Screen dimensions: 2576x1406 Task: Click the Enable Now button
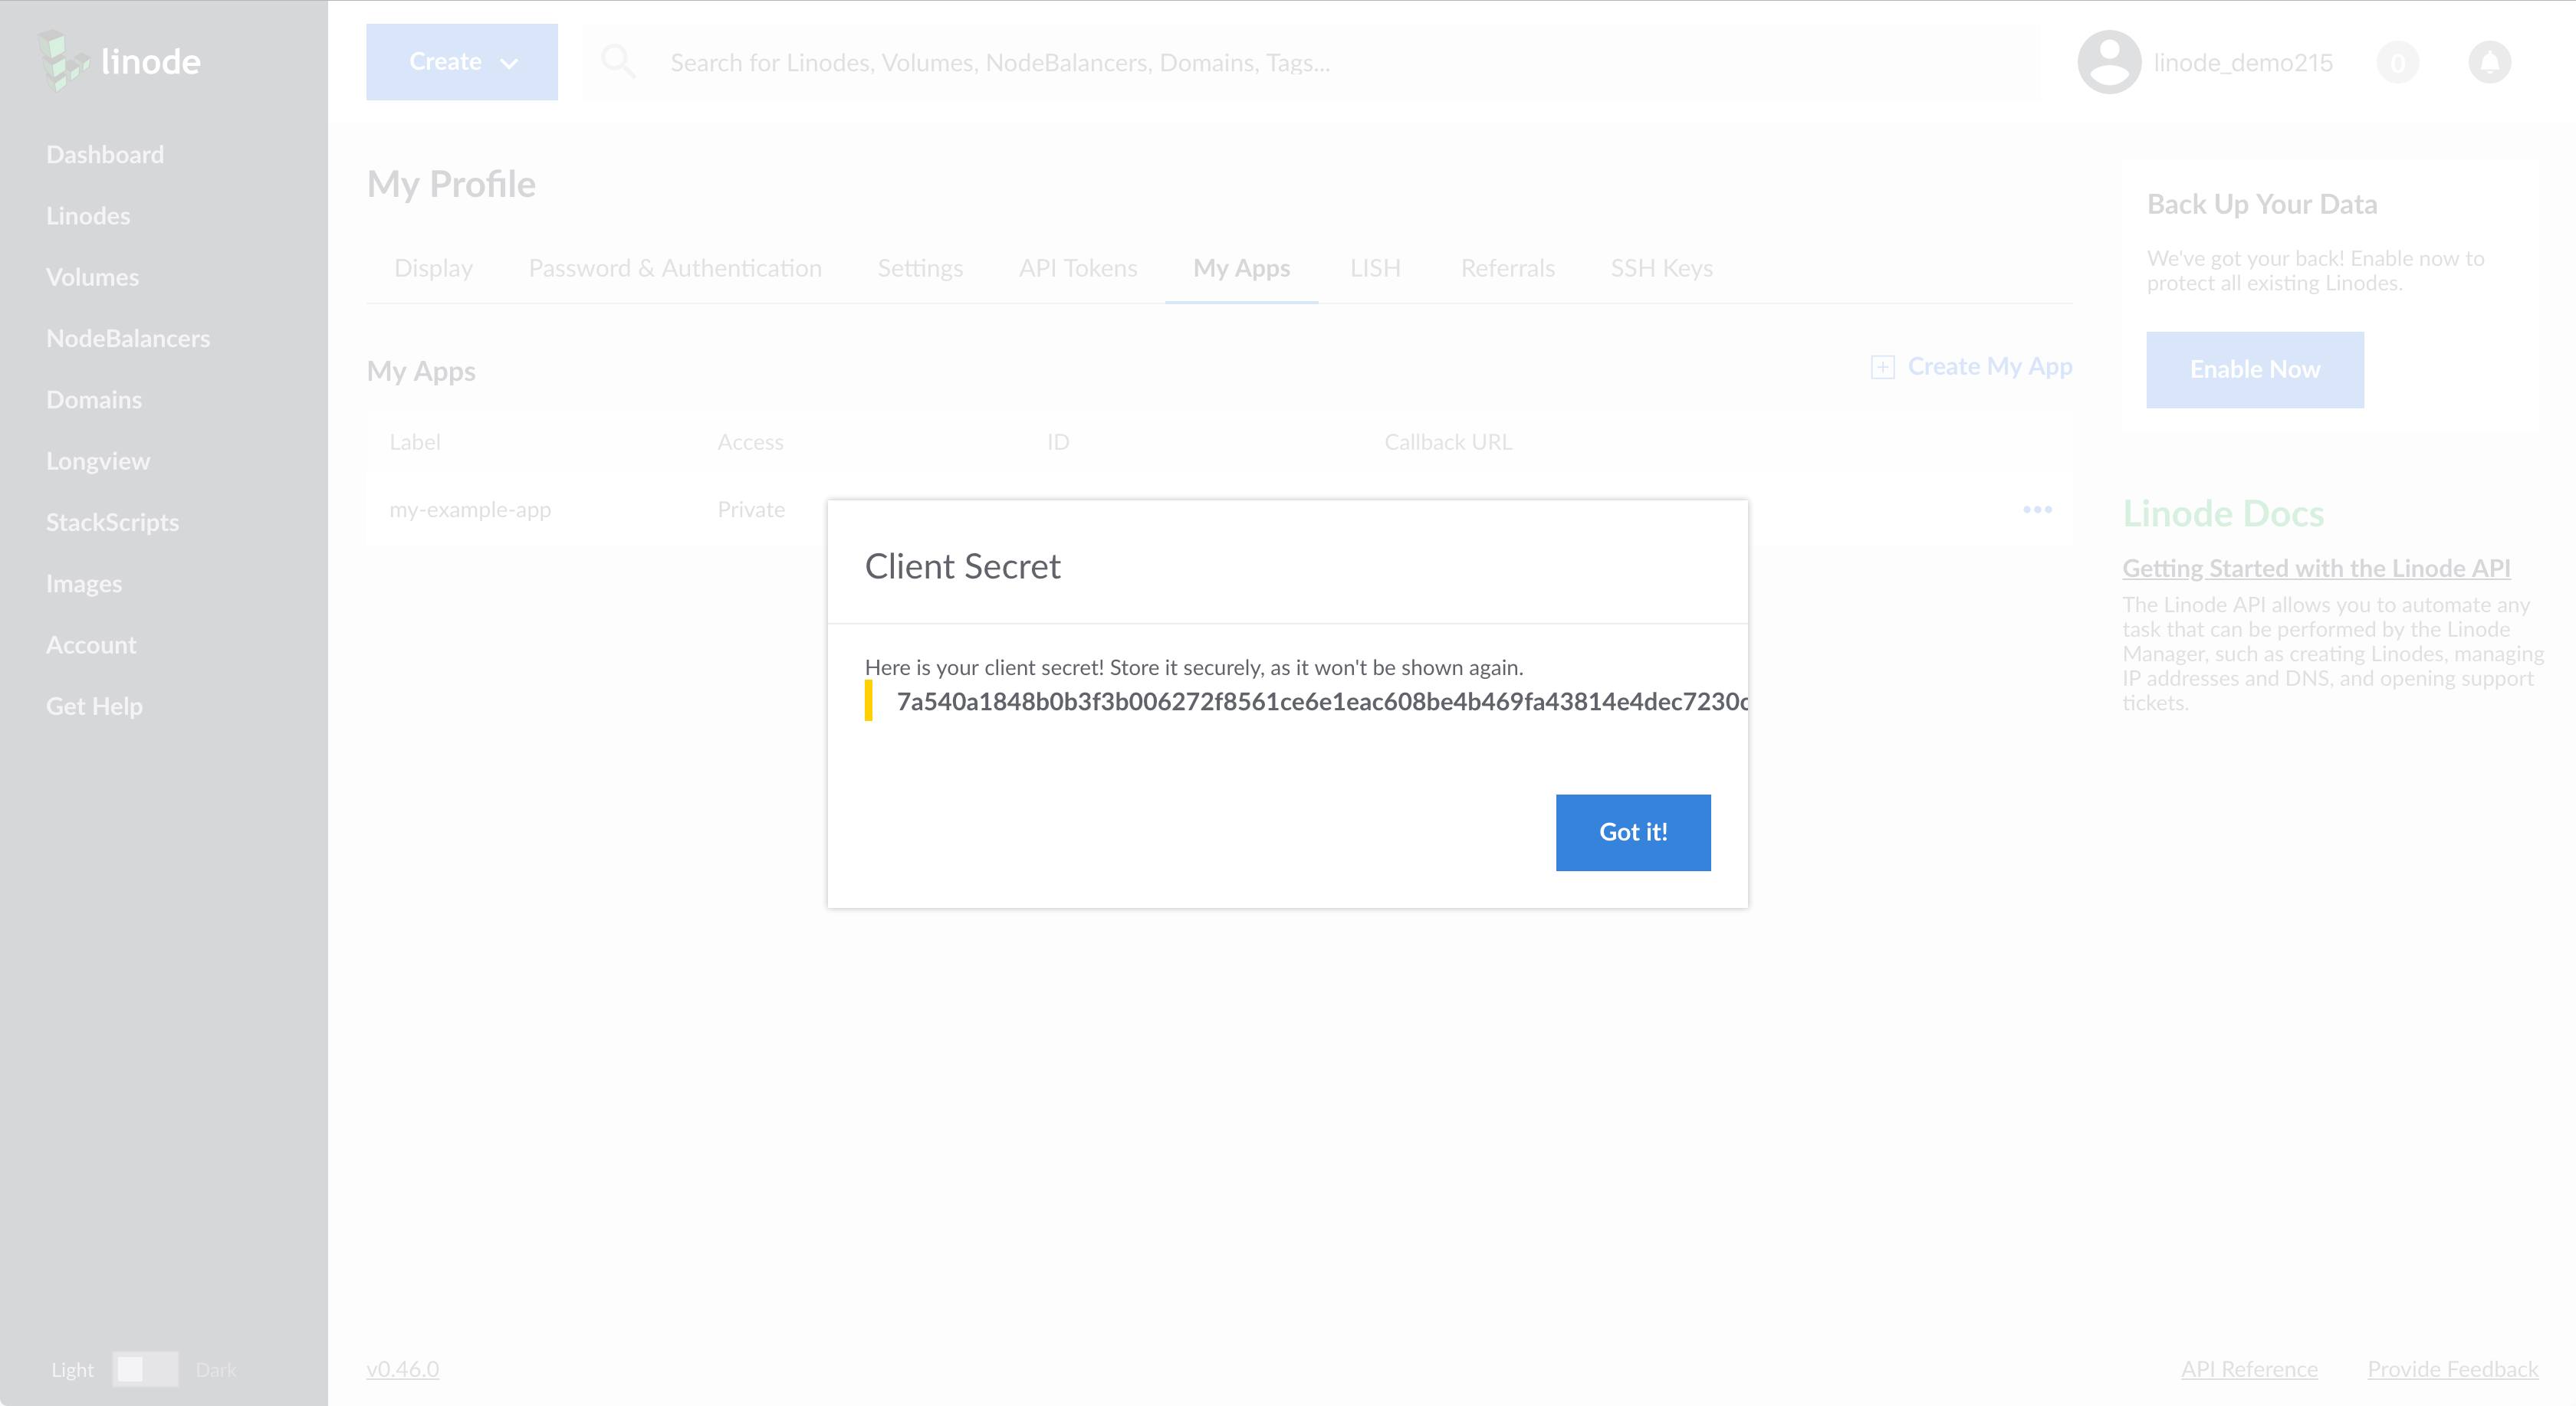[x=2254, y=369]
